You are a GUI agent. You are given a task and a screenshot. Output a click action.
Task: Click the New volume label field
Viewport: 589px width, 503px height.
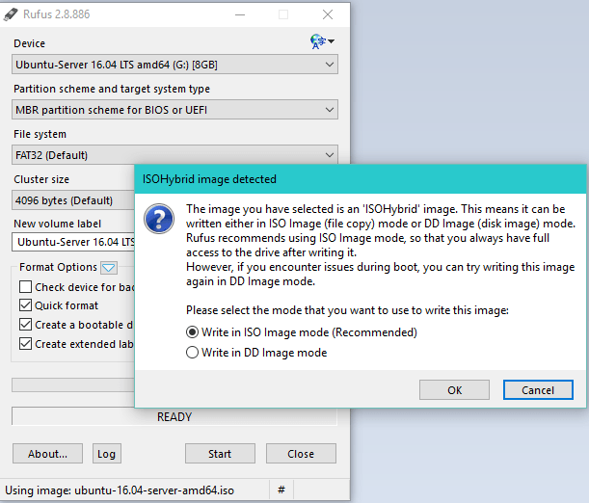tap(73, 242)
